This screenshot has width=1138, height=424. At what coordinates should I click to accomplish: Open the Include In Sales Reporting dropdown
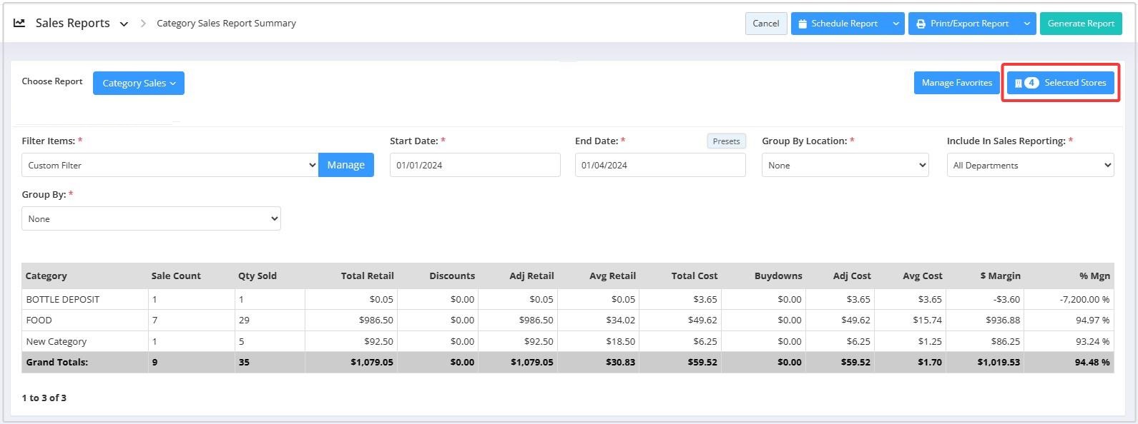tap(1030, 165)
